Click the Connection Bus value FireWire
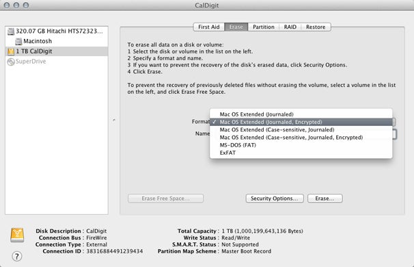The width and height of the screenshot is (414, 267). coord(96,238)
